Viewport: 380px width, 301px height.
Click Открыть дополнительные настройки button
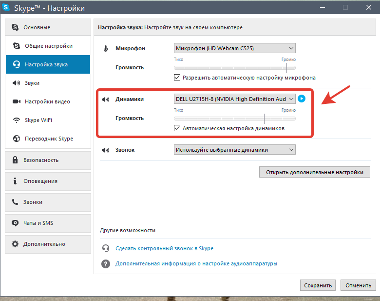point(315,172)
